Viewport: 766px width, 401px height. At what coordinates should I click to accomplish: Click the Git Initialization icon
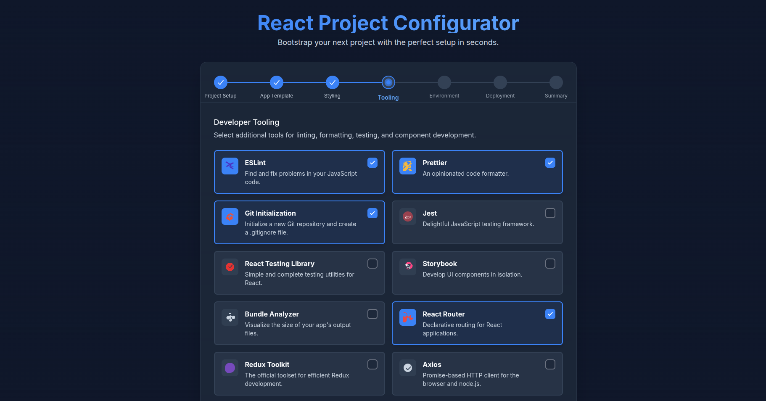(x=230, y=216)
